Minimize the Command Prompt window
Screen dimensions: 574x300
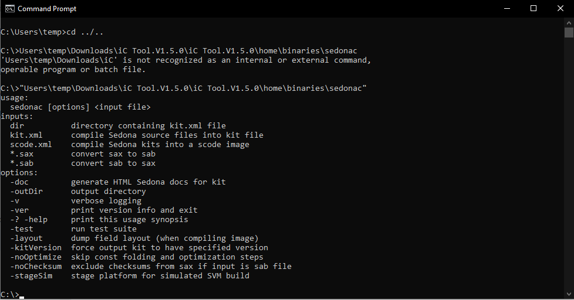[505, 9]
